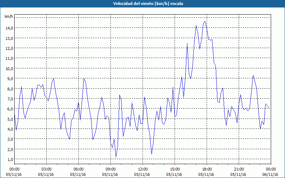Screen dimensions: 285x178
Task: Click the 10,0 y-axis value
Action: (9, 68)
